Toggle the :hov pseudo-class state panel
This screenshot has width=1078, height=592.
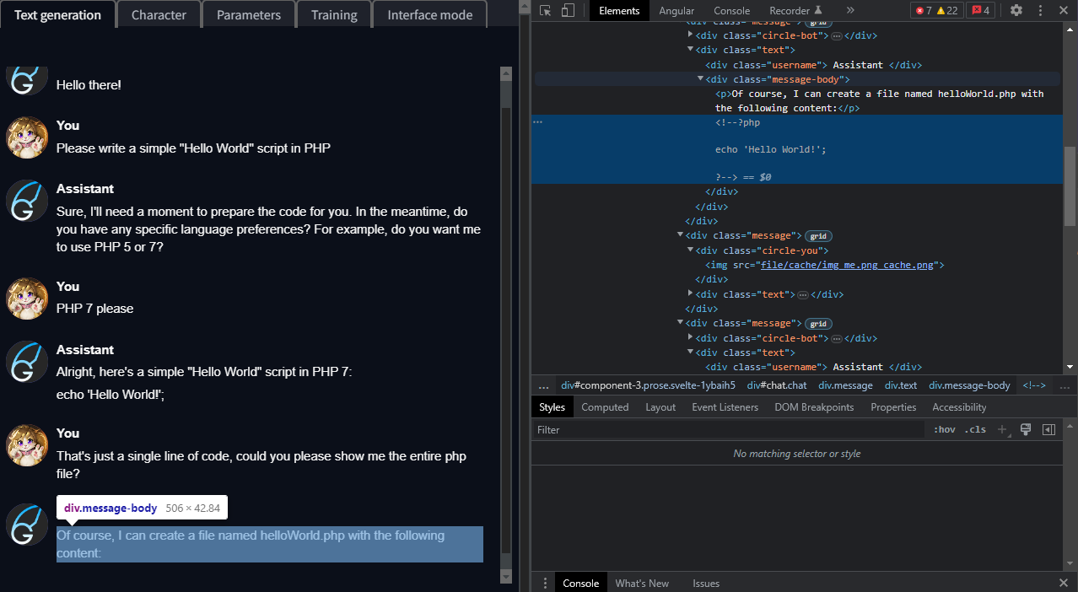click(944, 429)
